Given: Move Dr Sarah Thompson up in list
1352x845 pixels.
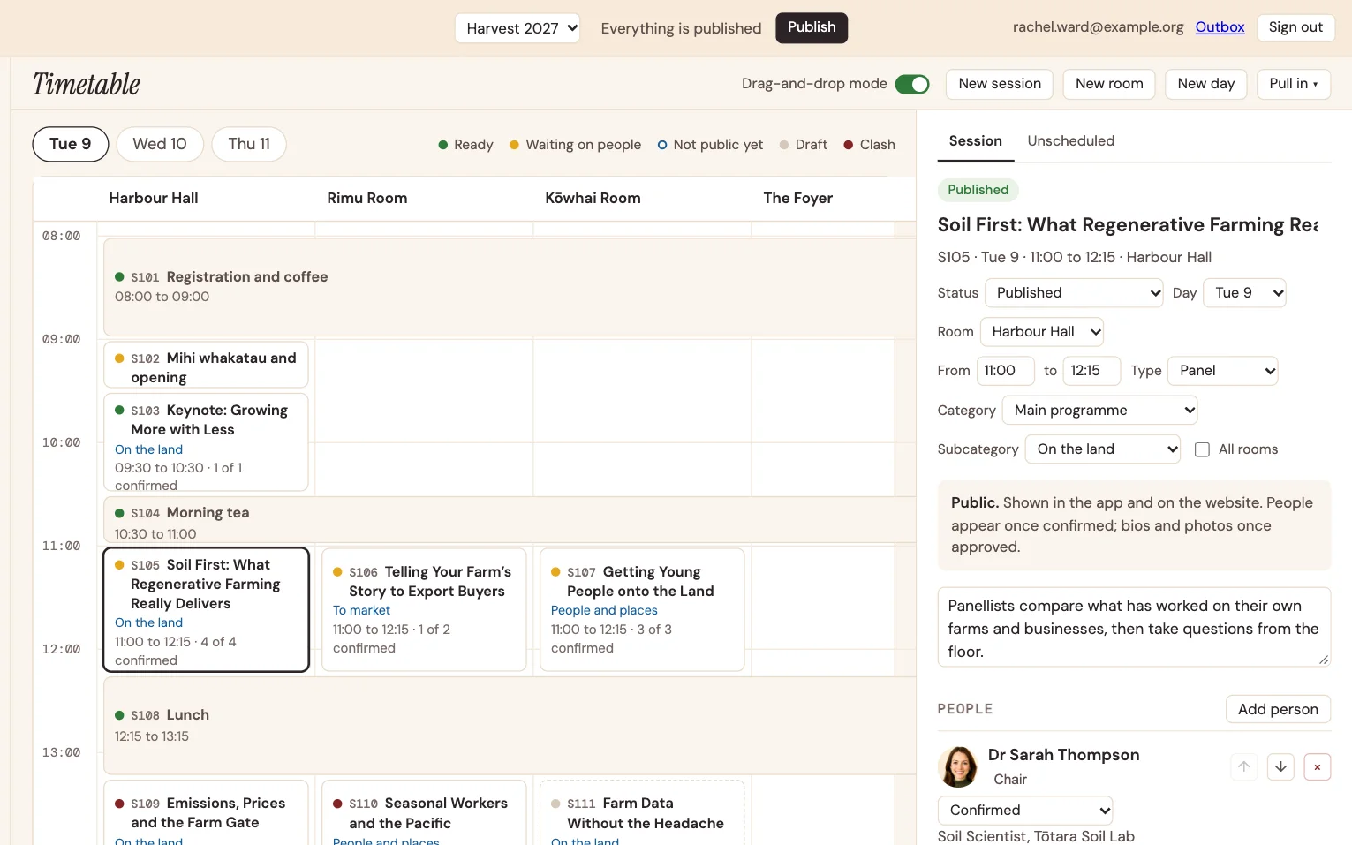Looking at the screenshot, I should point(1243,766).
